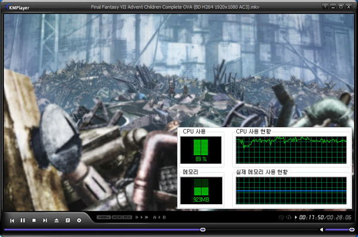Click the volume slider handle
This screenshot has height=237, width=358.
click(x=352, y=229)
